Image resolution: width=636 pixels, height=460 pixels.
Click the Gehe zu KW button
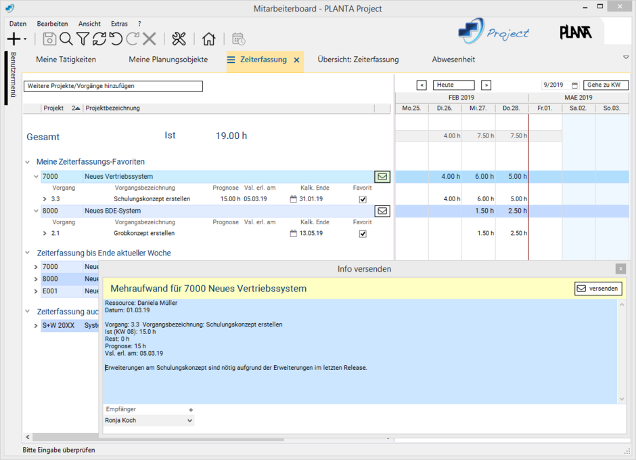(x=606, y=85)
